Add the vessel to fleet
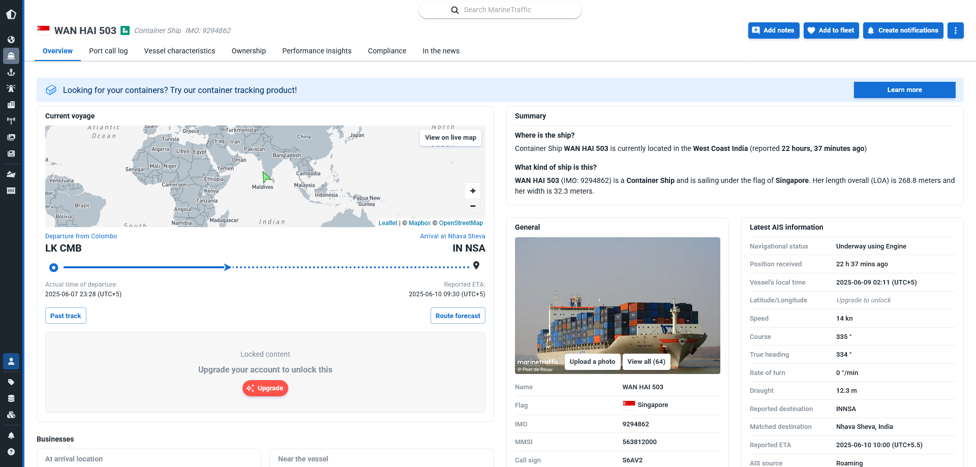This screenshot has height=467, width=976. [832, 30]
